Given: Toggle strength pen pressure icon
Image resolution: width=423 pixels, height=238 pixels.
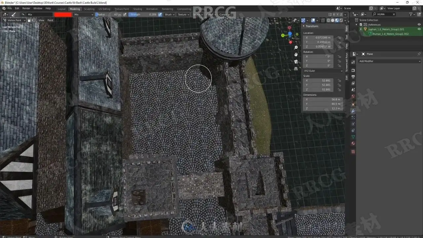Looking at the screenshot, I should [160, 15].
